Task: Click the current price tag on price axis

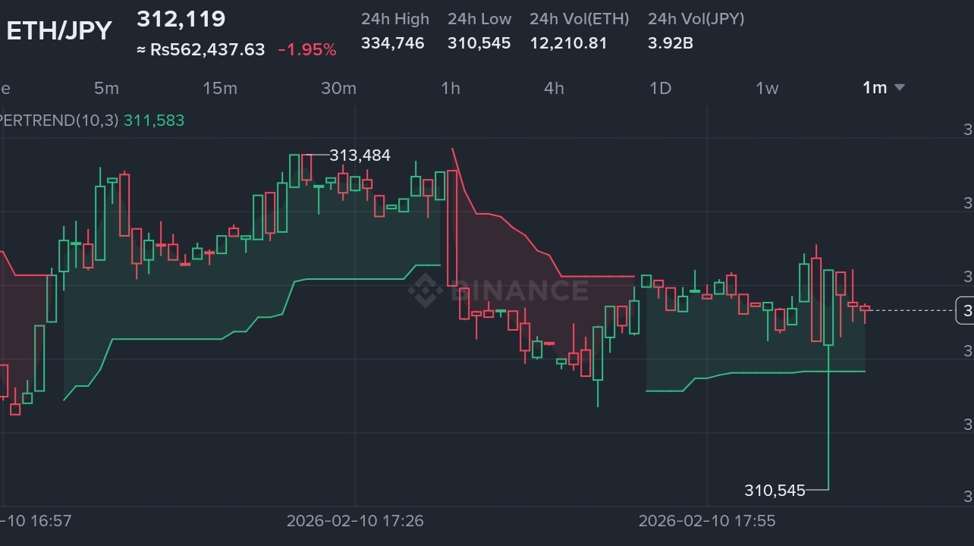Action: point(965,310)
